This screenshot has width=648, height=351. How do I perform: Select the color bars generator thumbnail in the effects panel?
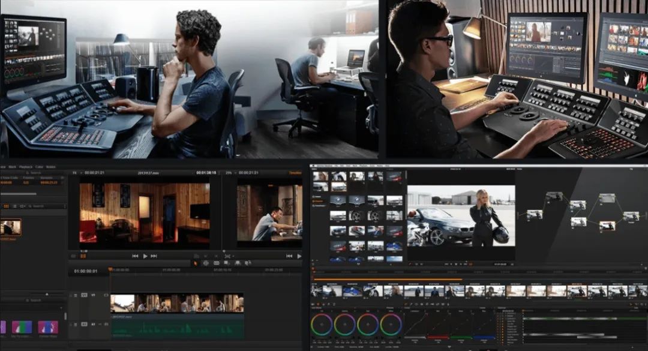click(22, 327)
